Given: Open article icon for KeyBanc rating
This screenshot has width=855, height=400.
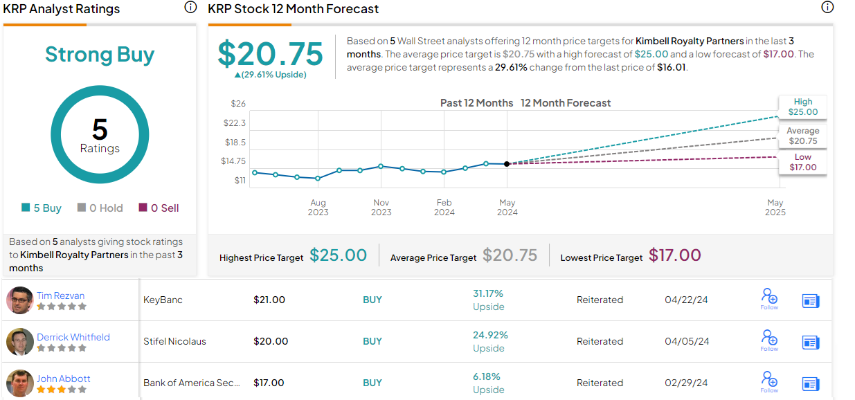Looking at the screenshot, I should pyautogui.click(x=810, y=300).
